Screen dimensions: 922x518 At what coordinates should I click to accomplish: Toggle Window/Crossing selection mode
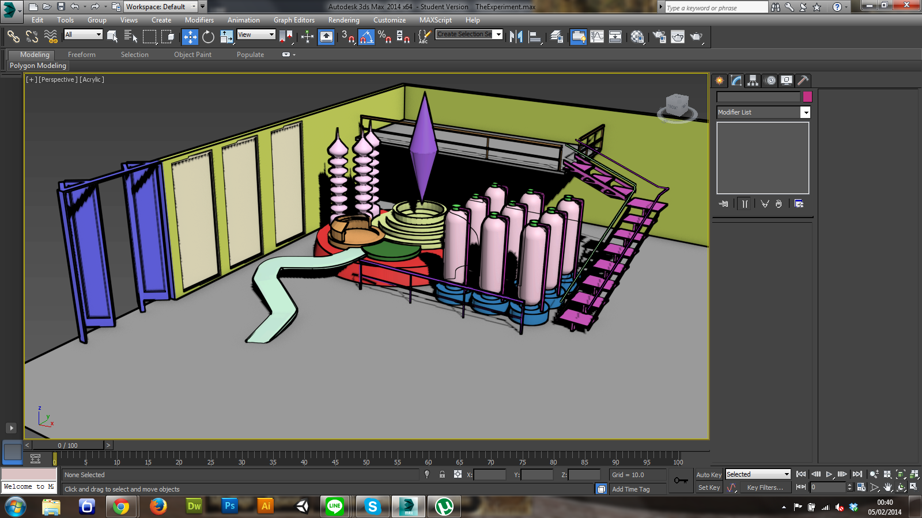(168, 37)
